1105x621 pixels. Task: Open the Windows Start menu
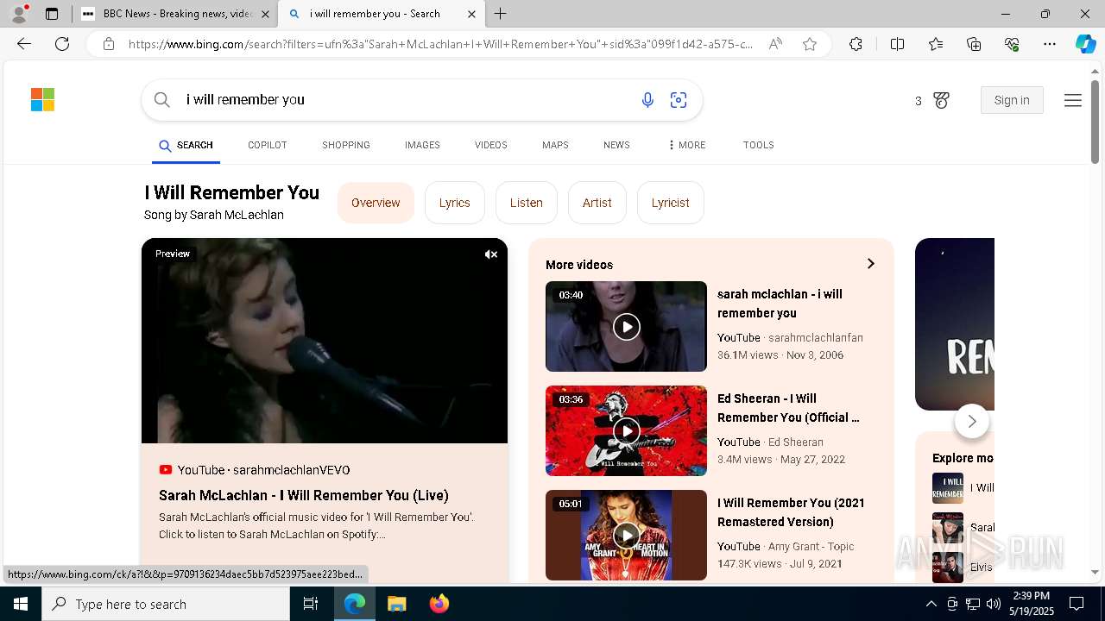pos(21,604)
